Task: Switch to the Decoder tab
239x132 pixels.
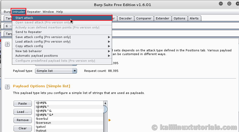Action: [x=125, y=18]
